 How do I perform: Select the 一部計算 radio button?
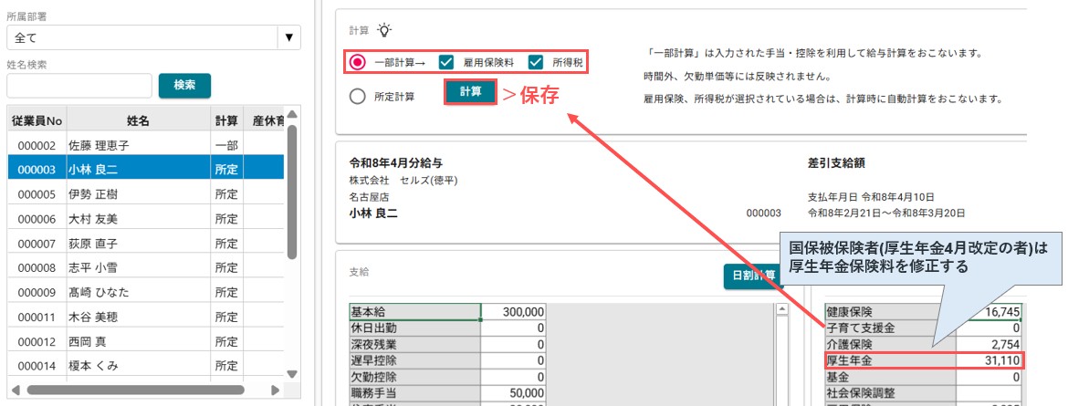(x=358, y=63)
